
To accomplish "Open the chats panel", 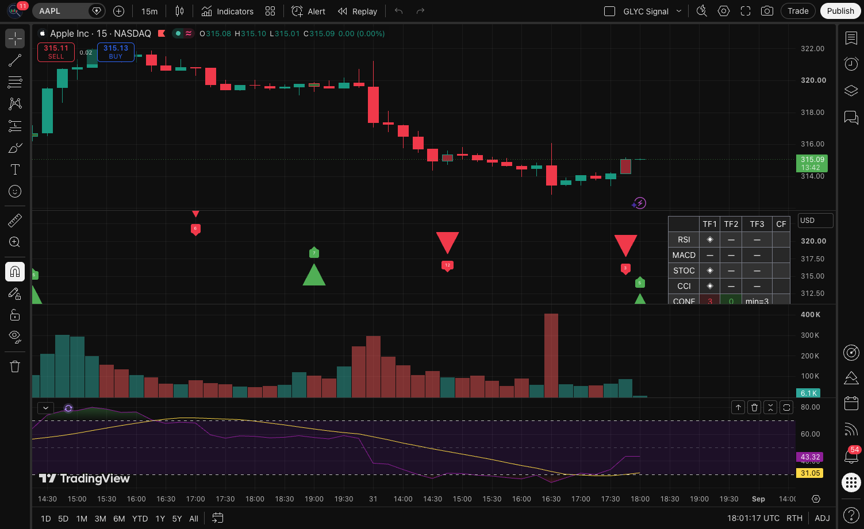I will (851, 117).
